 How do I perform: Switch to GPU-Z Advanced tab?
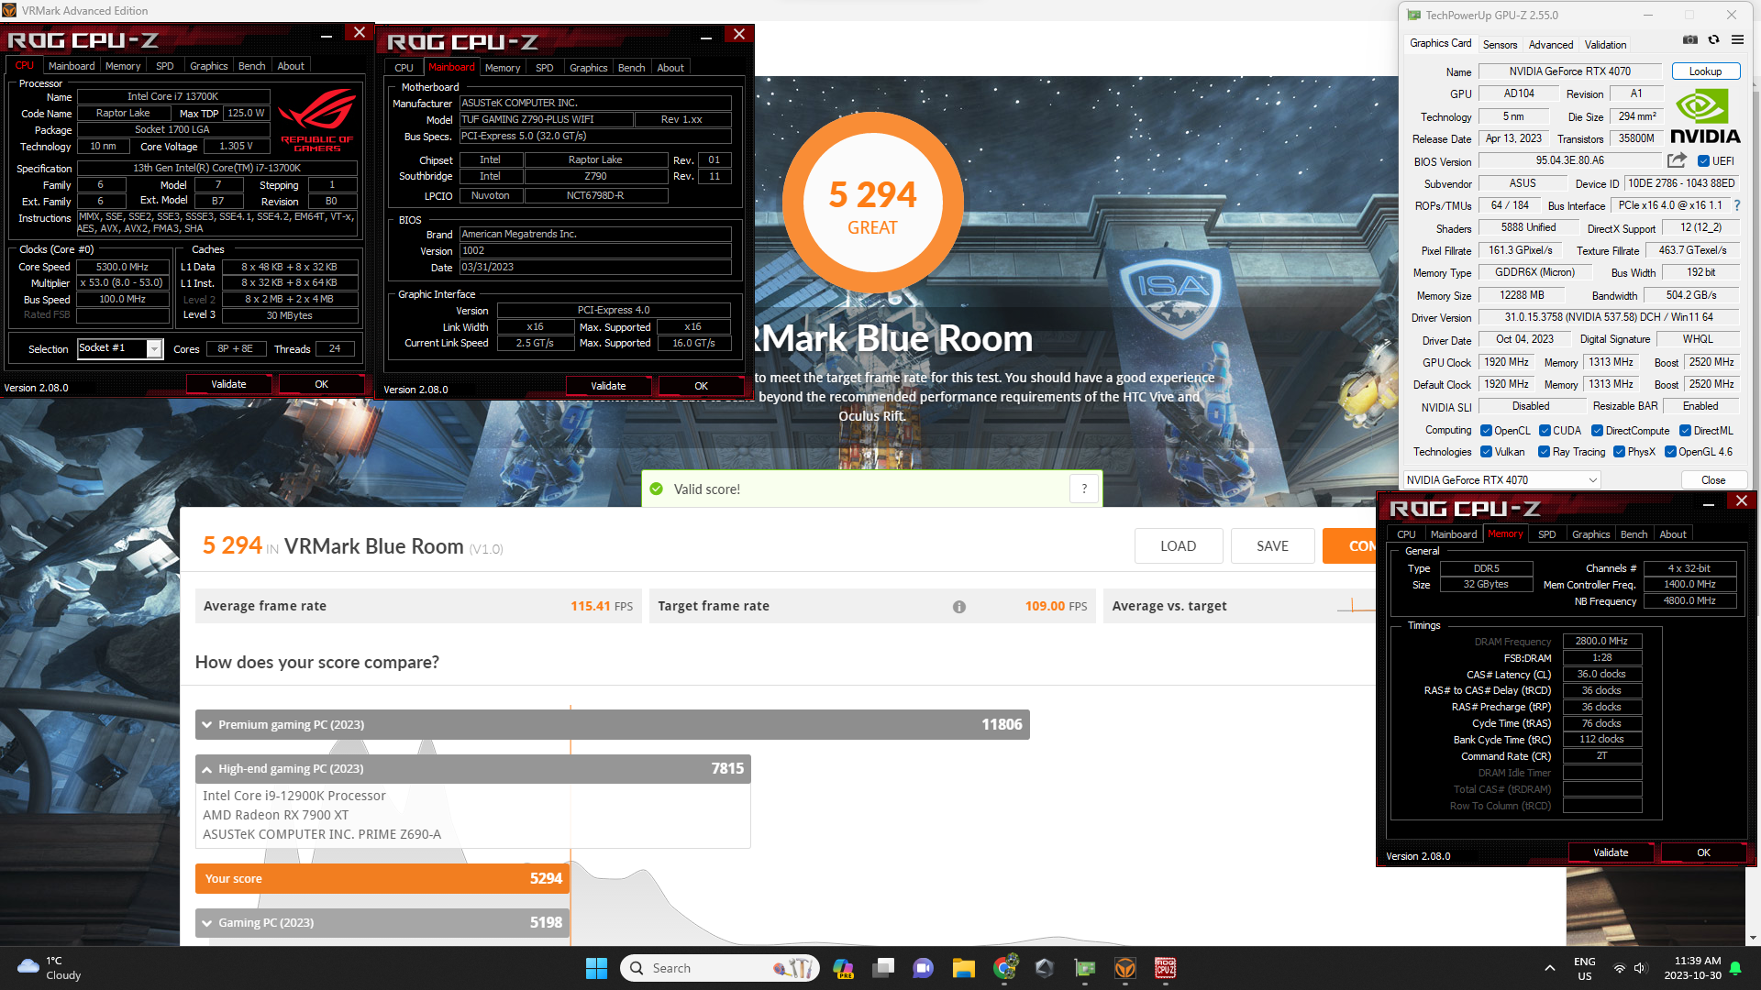(x=1551, y=45)
